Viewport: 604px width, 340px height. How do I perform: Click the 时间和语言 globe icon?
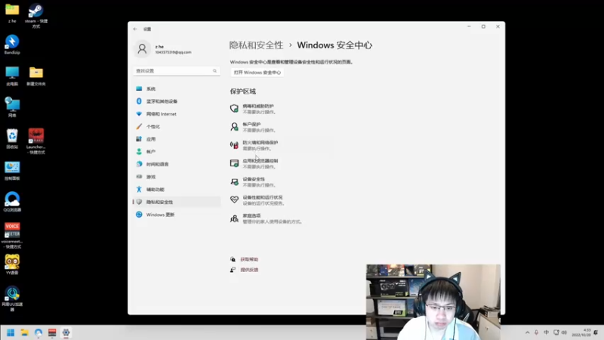139,164
